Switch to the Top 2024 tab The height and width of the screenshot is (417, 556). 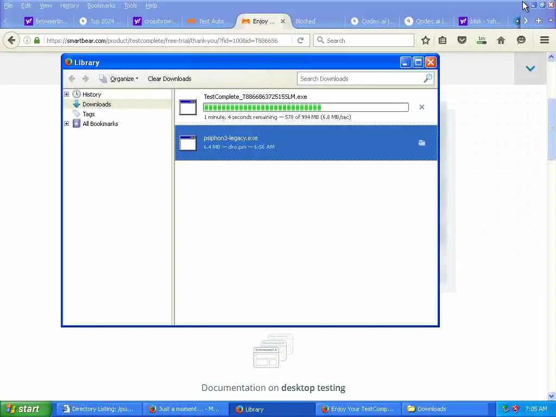(100, 21)
